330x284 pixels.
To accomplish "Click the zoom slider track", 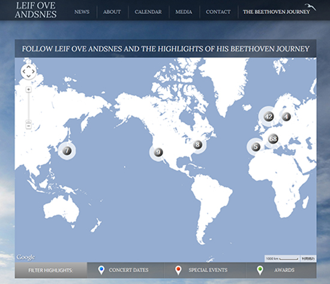I will pos(28,106).
